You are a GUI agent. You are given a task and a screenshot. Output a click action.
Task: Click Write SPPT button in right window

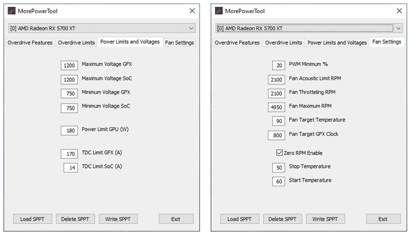325,219
